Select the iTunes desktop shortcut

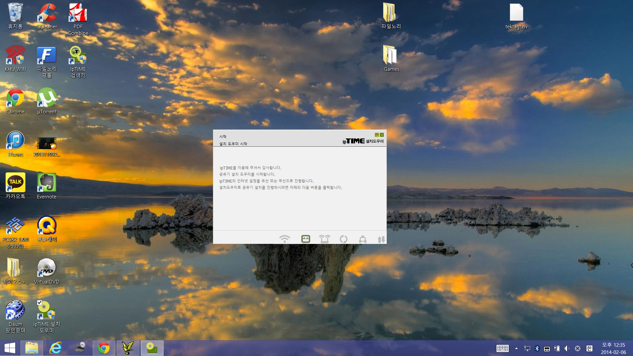[15, 144]
